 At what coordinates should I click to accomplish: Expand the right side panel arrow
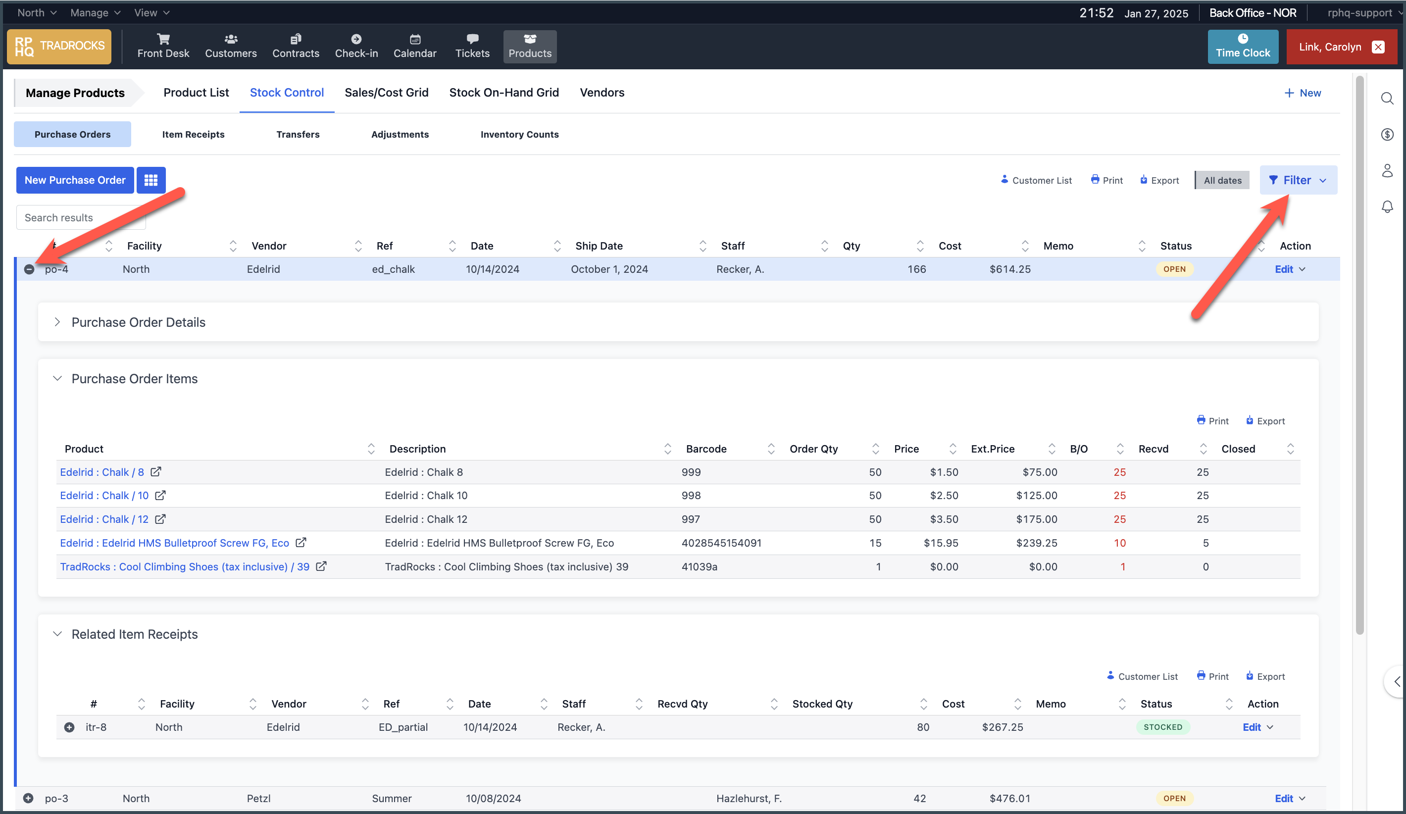click(x=1396, y=681)
